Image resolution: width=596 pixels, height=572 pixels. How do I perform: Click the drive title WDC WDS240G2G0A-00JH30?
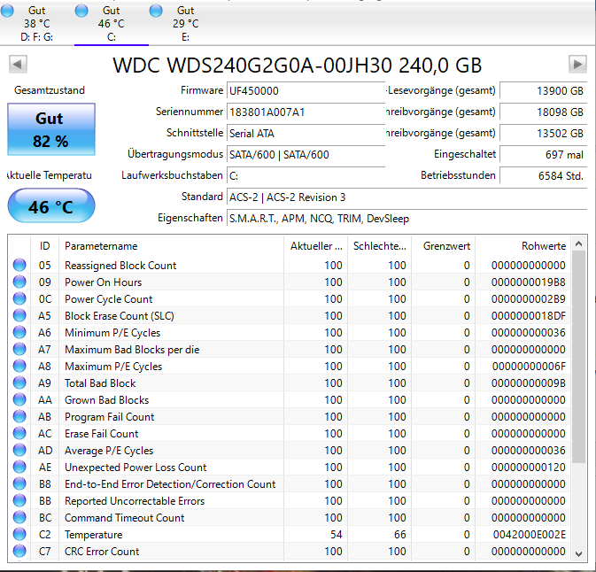pos(298,65)
